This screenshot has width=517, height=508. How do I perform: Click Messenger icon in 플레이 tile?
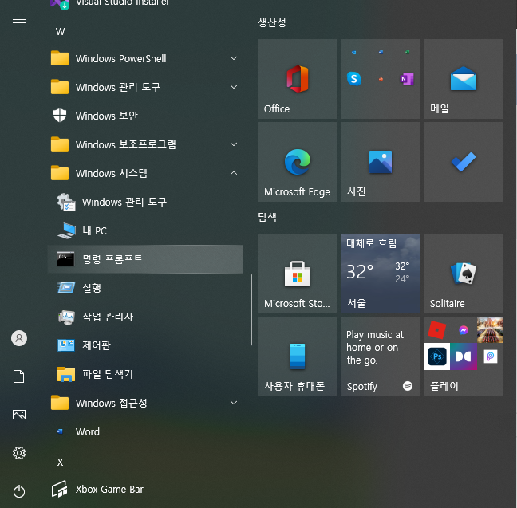(x=464, y=329)
